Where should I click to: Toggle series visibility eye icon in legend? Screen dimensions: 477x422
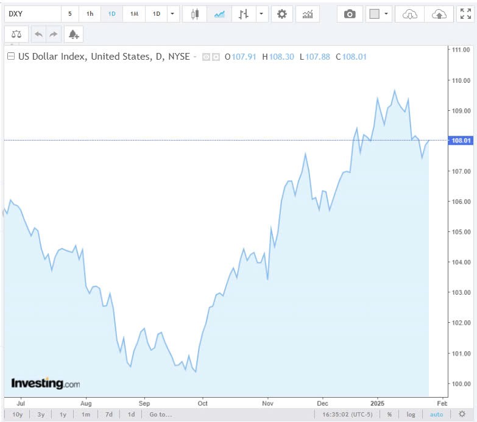(x=206, y=57)
